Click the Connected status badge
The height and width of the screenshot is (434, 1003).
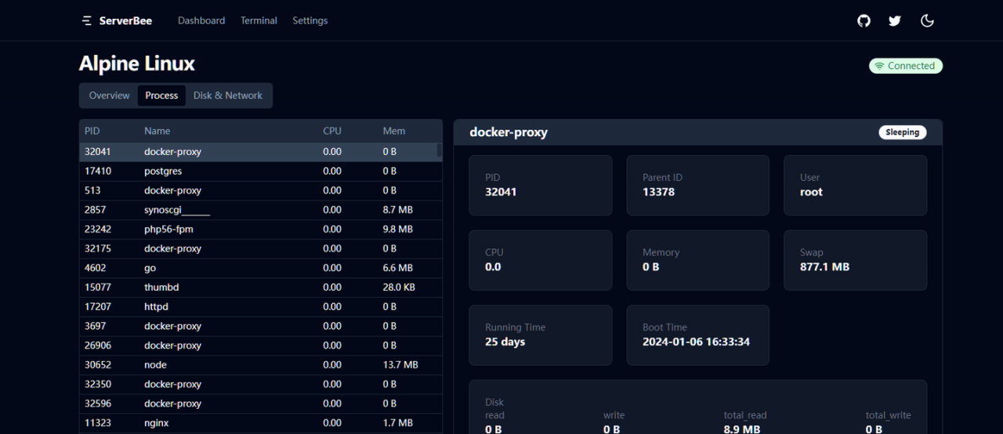pyautogui.click(x=906, y=66)
